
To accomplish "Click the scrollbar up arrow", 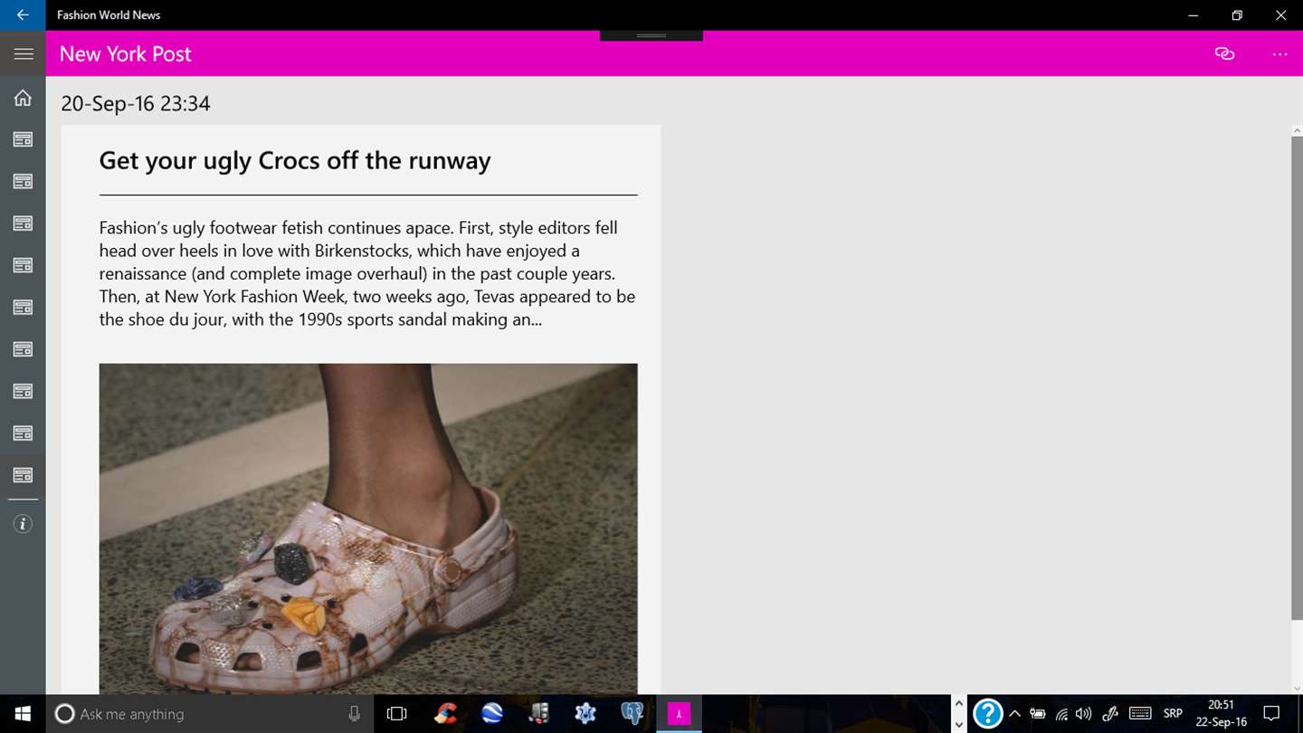I will coord(1297,131).
